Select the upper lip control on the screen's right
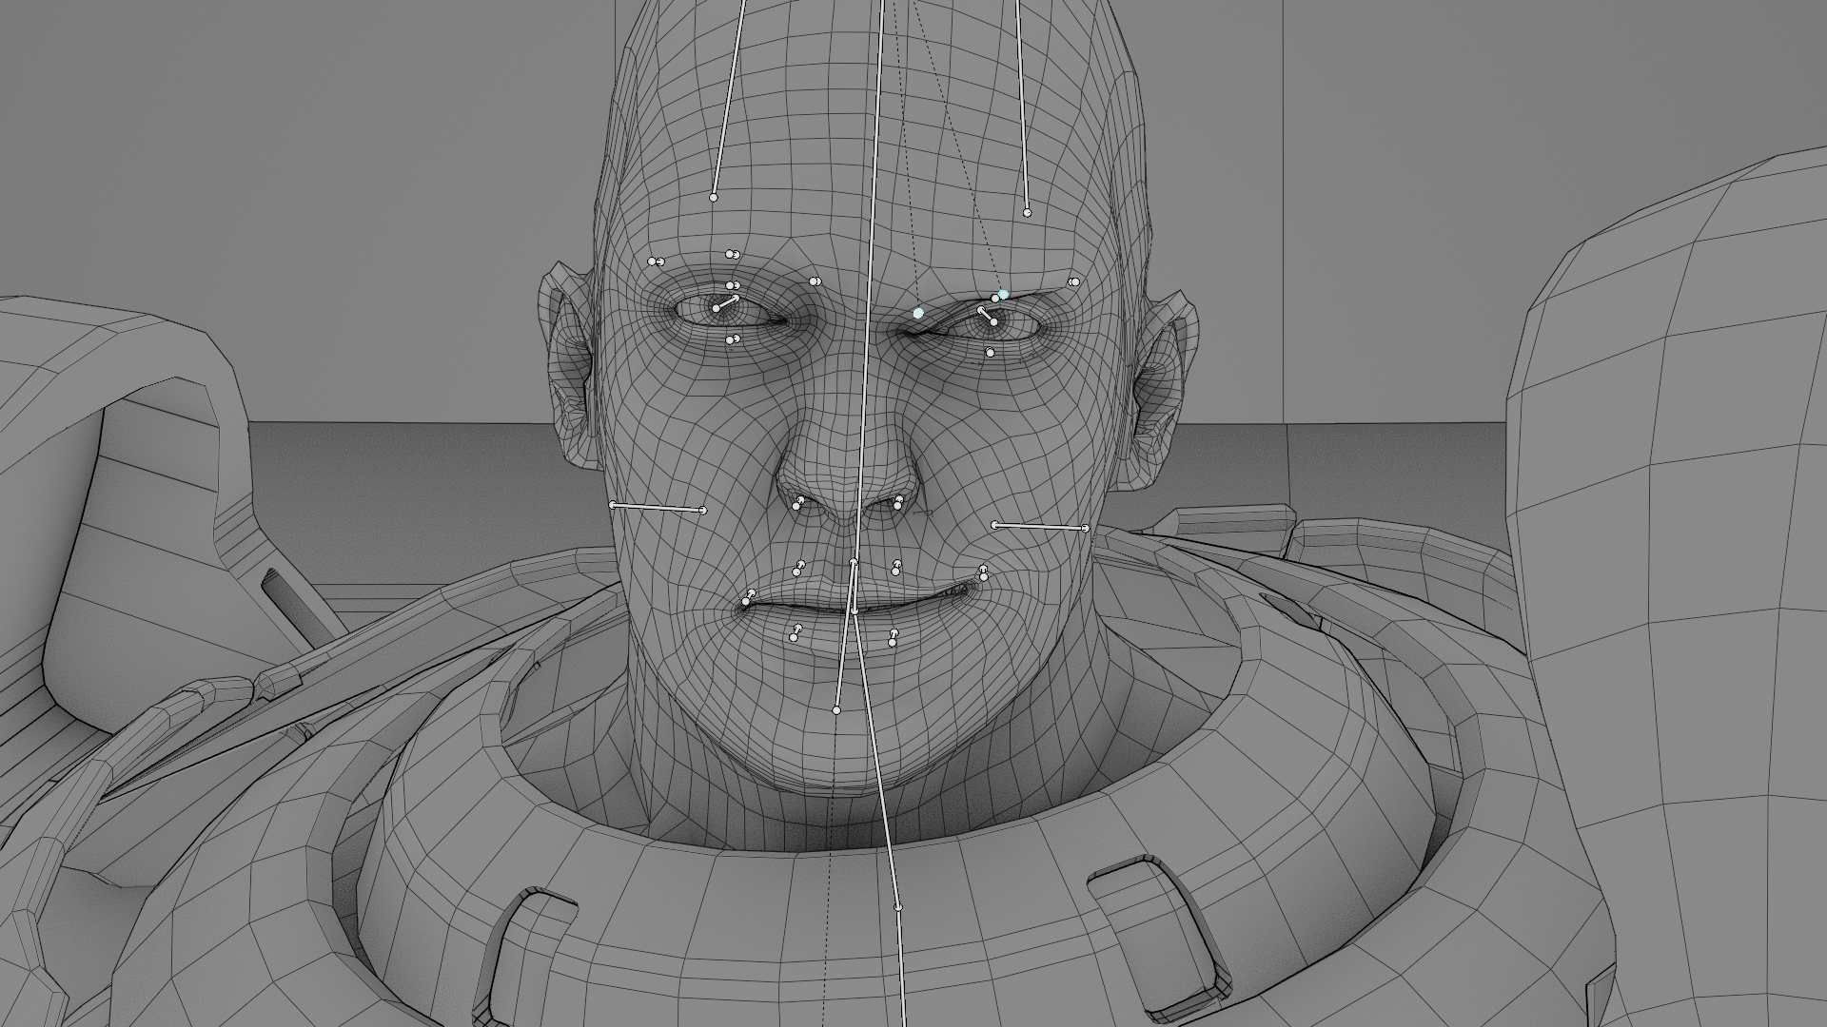Image resolution: width=1827 pixels, height=1027 pixels. [x=896, y=568]
